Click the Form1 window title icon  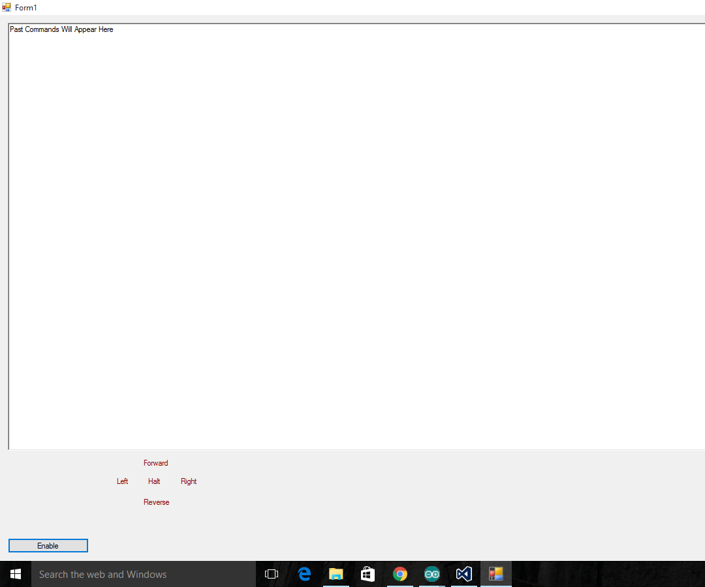pos(7,7)
